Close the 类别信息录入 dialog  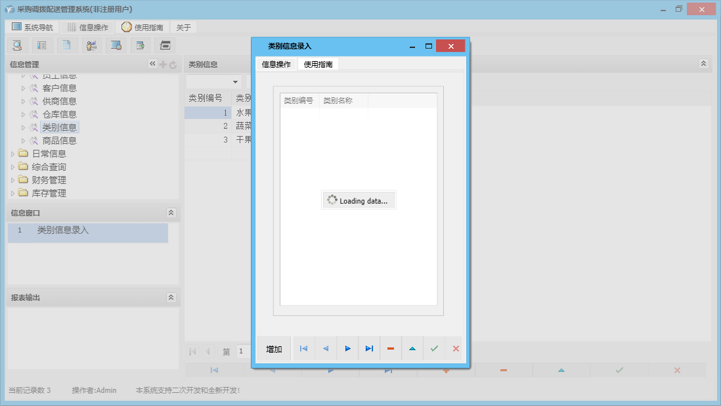450,46
